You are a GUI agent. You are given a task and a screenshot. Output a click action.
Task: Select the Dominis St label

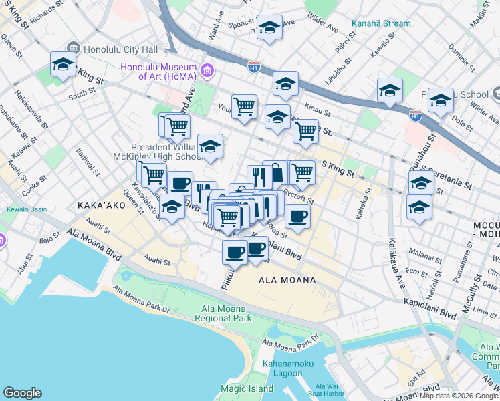(461, 58)
